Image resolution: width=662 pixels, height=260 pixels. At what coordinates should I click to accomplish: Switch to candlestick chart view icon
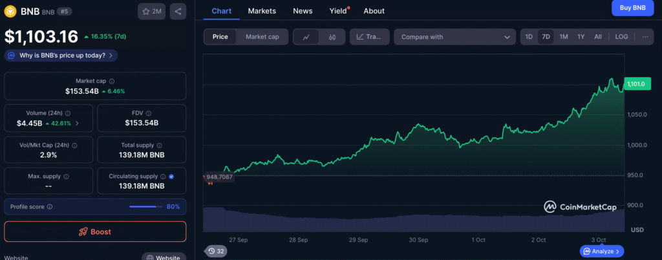332,37
